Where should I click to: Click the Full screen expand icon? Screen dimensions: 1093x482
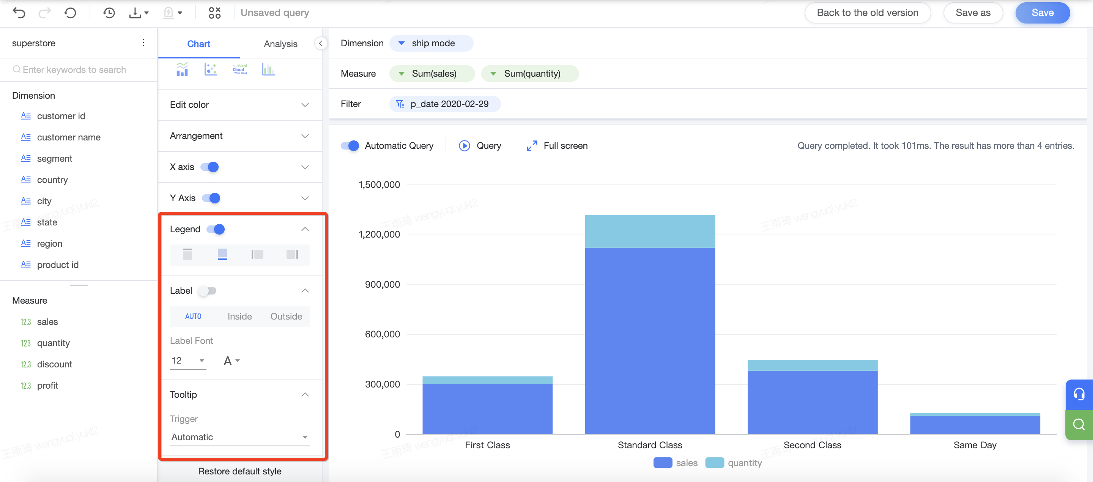tap(532, 146)
